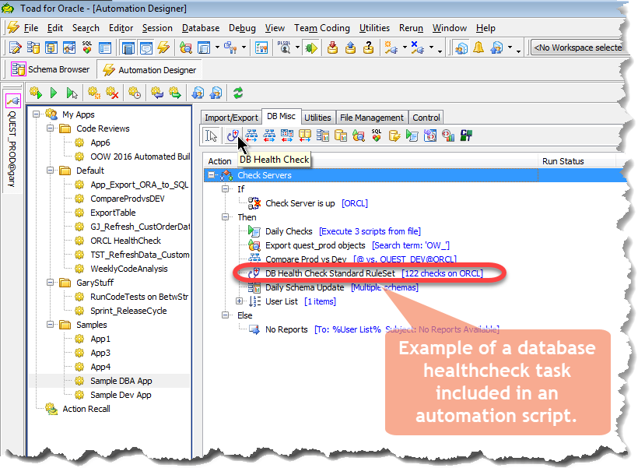Select the WeeklyCodeAnalysis app

128,269
